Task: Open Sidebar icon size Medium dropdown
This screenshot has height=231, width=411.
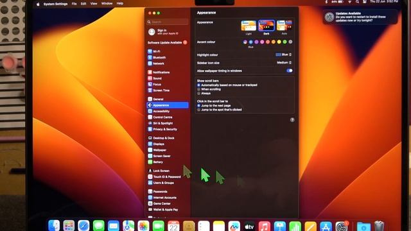Action: point(284,63)
